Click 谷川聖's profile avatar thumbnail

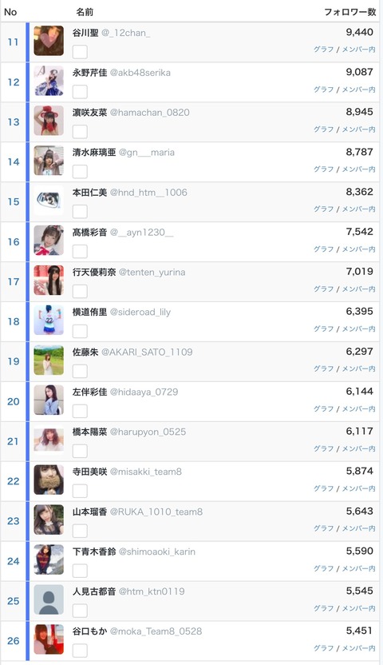[x=49, y=41]
